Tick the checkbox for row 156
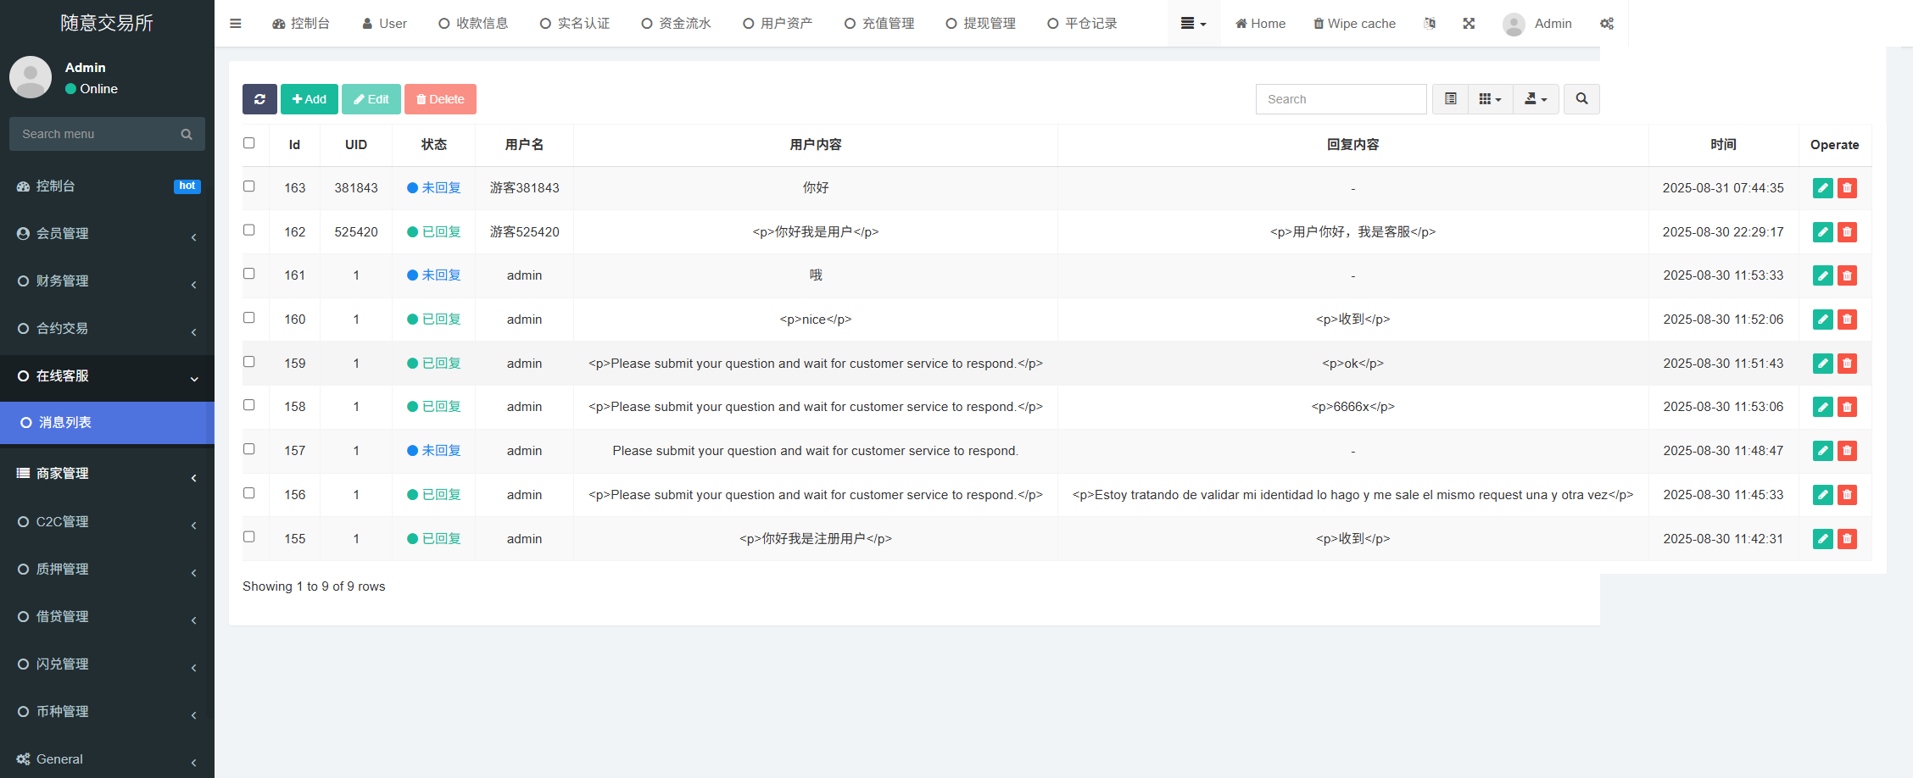 click(x=249, y=493)
